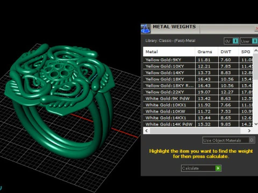Select the White Gold:10KW row
The image size is (258, 193).
pos(198,111)
